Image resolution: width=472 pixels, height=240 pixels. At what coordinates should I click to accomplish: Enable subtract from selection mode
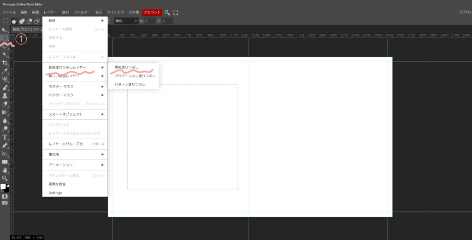[x=29, y=21]
